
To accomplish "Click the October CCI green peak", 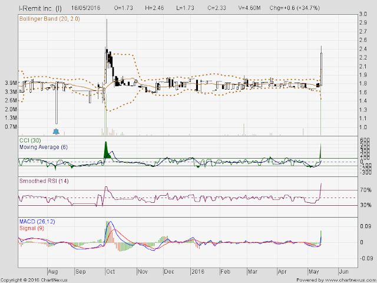I will pos(106,149).
